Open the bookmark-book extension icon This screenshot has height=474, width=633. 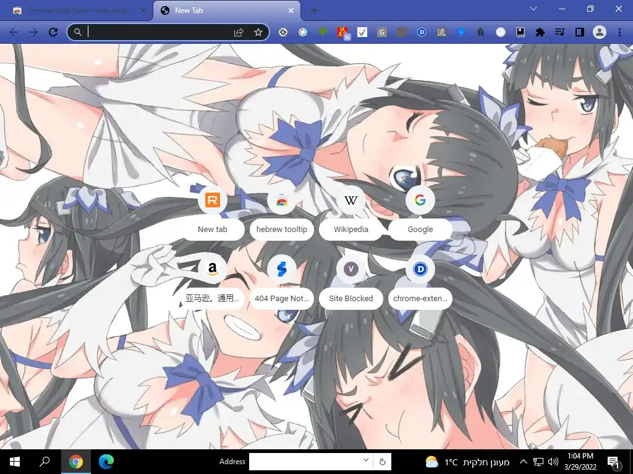click(520, 32)
